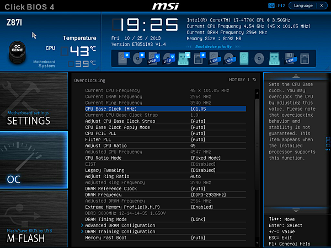Viewport: 331px width, 248px height.
Task: Click the top handle of the help panel
Action: (296, 76)
